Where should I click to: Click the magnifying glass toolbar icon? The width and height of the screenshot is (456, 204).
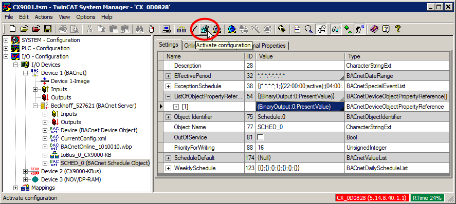pyautogui.click(x=308, y=29)
